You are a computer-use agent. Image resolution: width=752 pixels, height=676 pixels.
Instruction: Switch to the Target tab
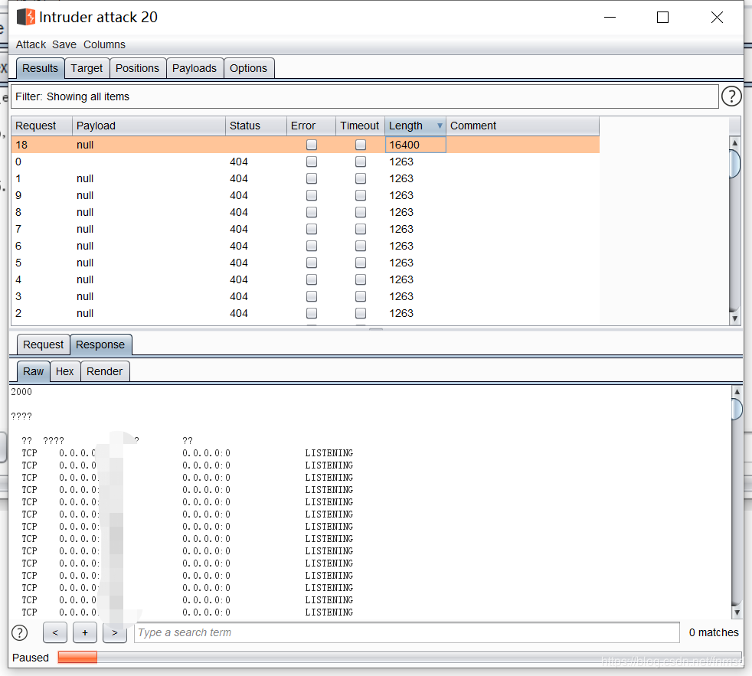pyautogui.click(x=87, y=68)
